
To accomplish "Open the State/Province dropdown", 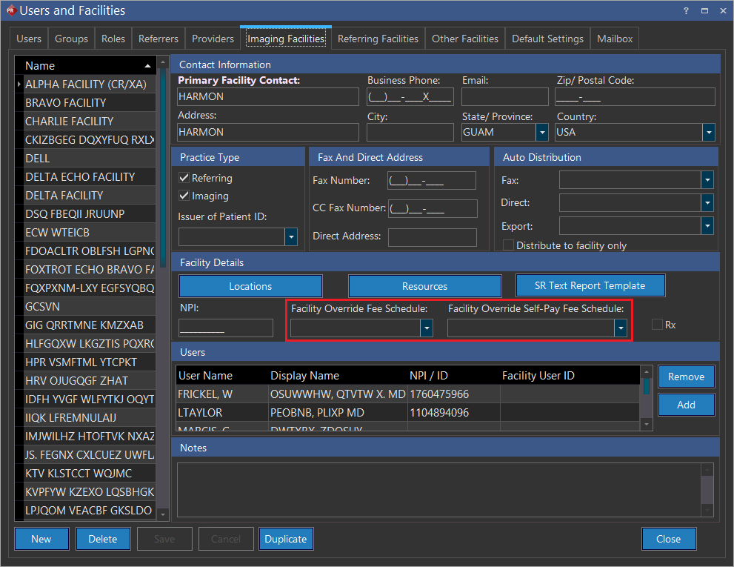I will point(542,132).
